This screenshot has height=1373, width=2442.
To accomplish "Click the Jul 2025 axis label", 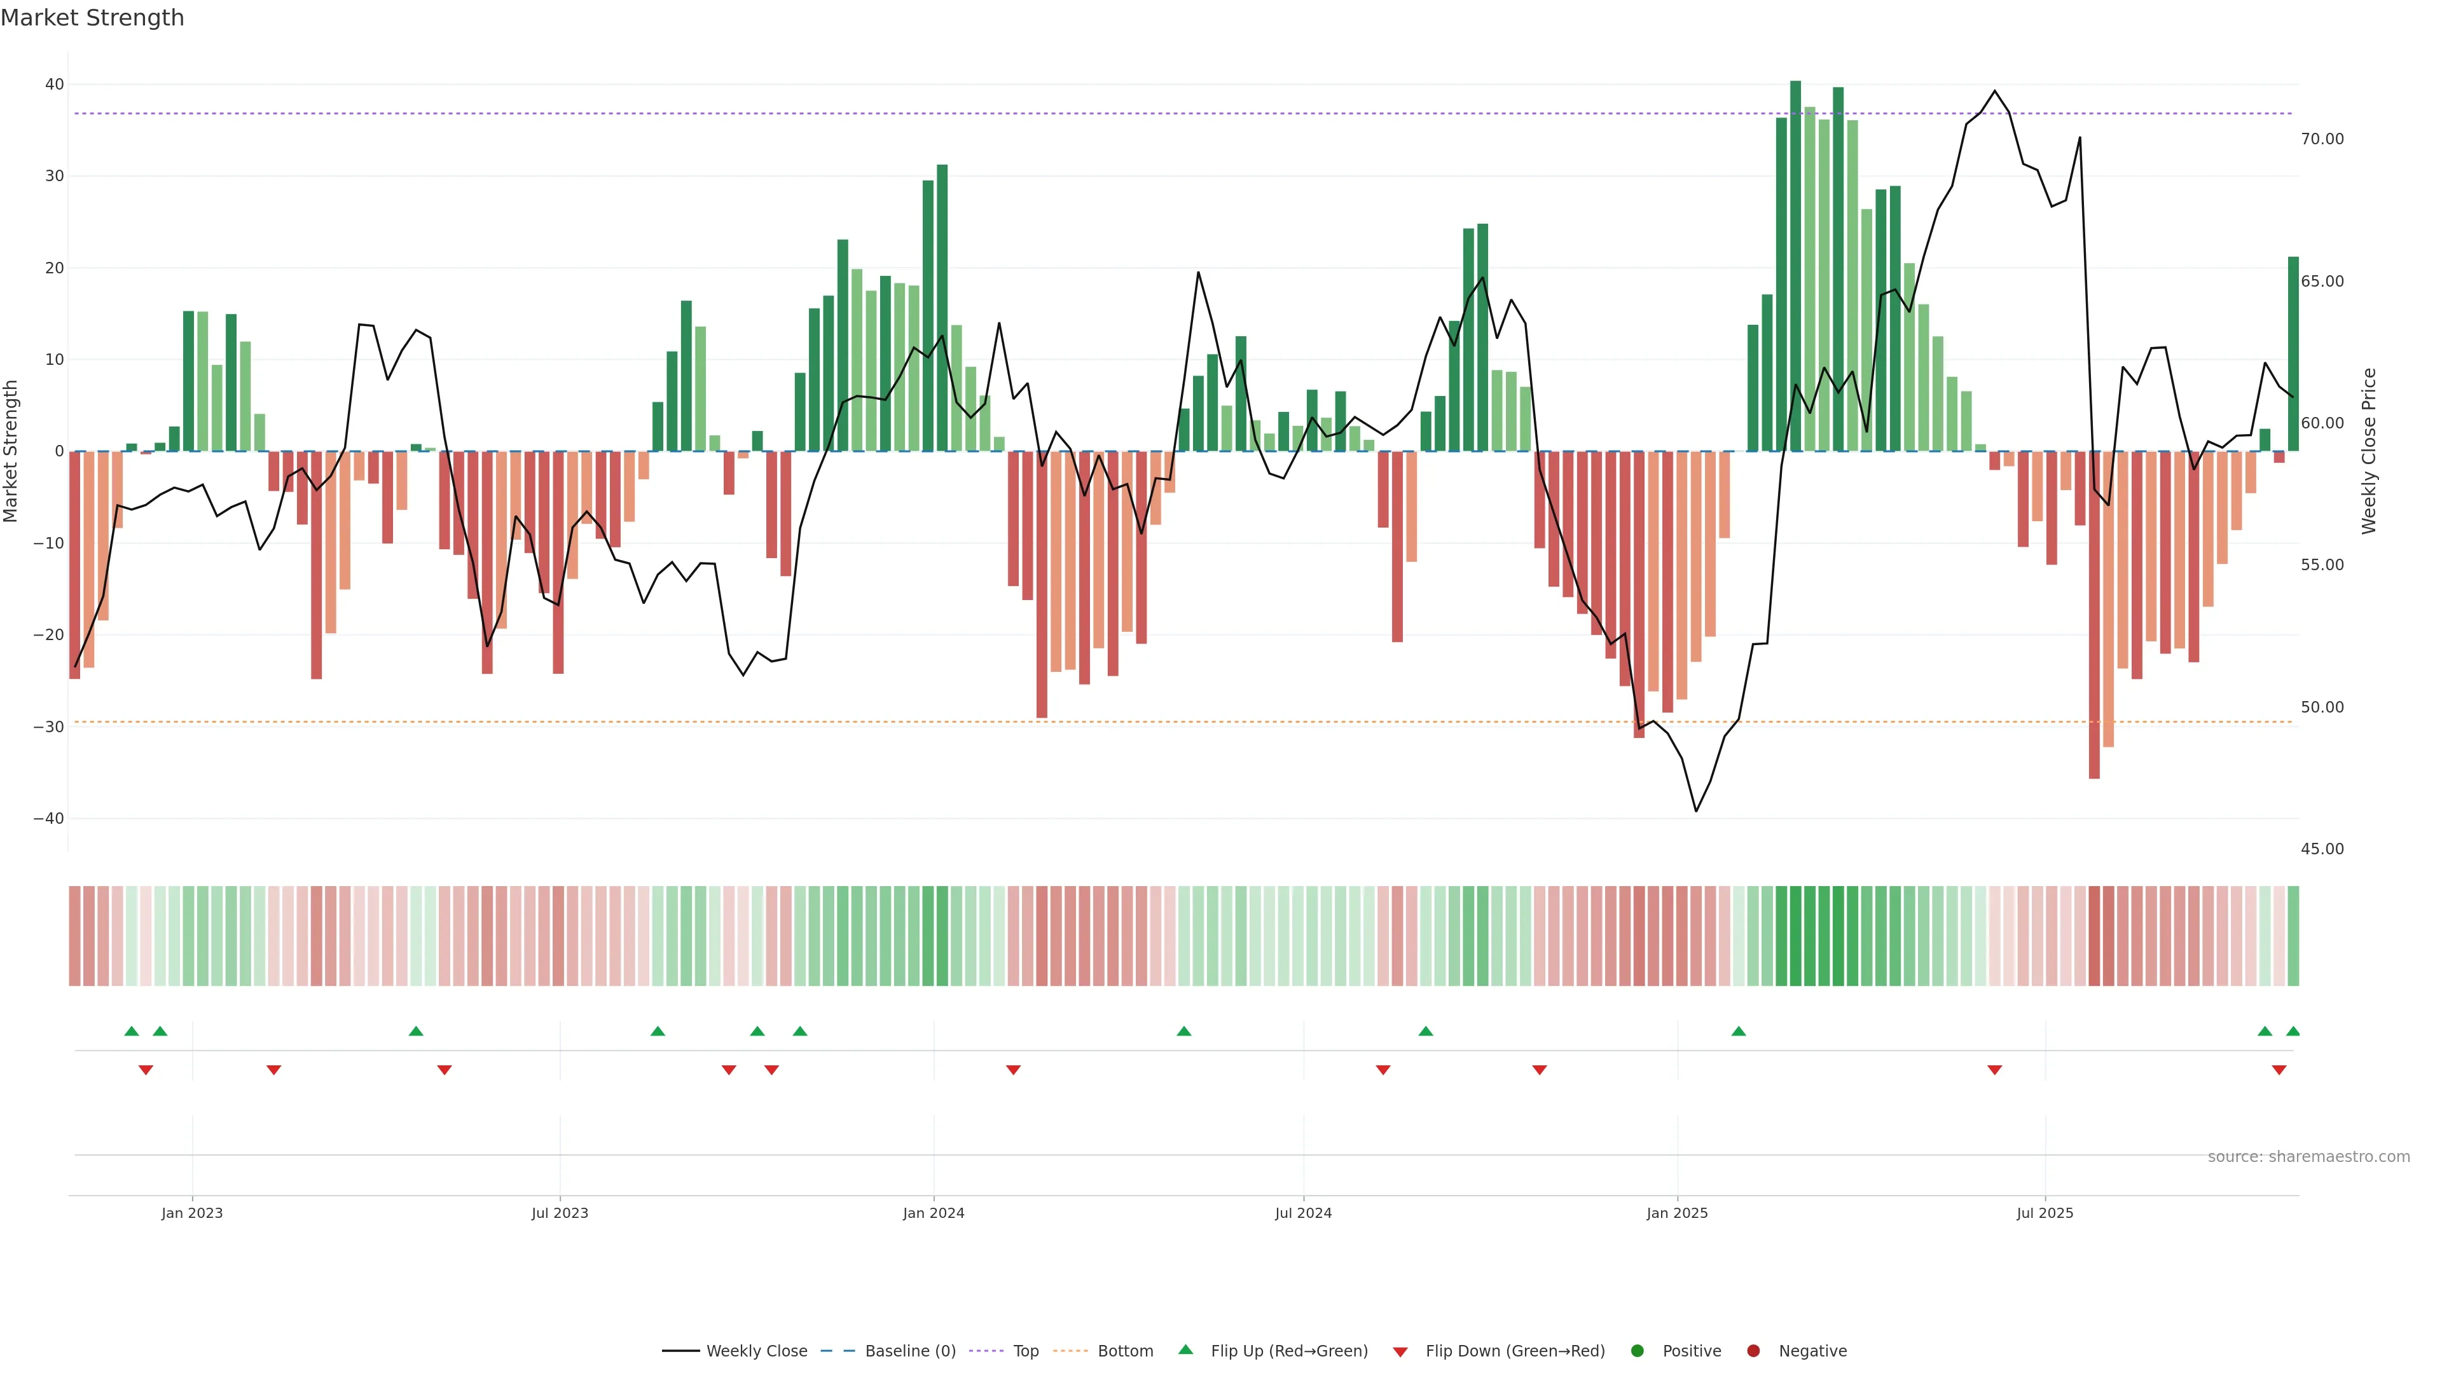I will click(2045, 1213).
